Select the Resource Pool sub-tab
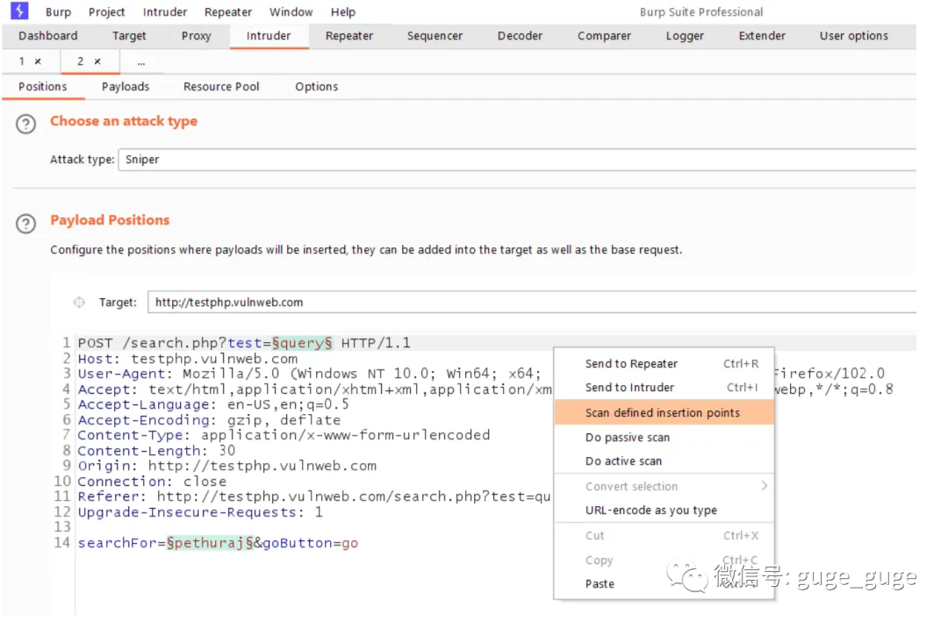This screenshot has width=948, height=621. click(x=221, y=86)
